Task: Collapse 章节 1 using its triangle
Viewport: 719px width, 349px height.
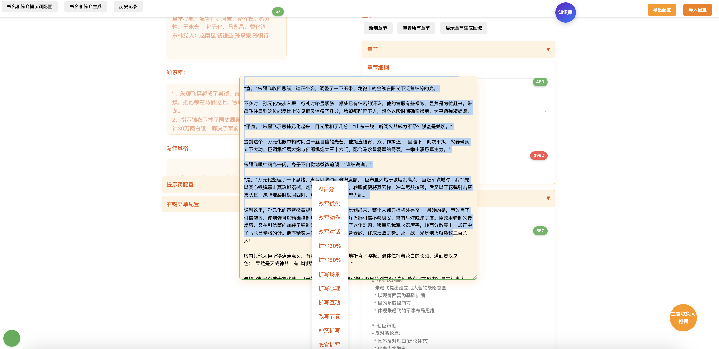Action: pyautogui.click(x=548, y=49)
